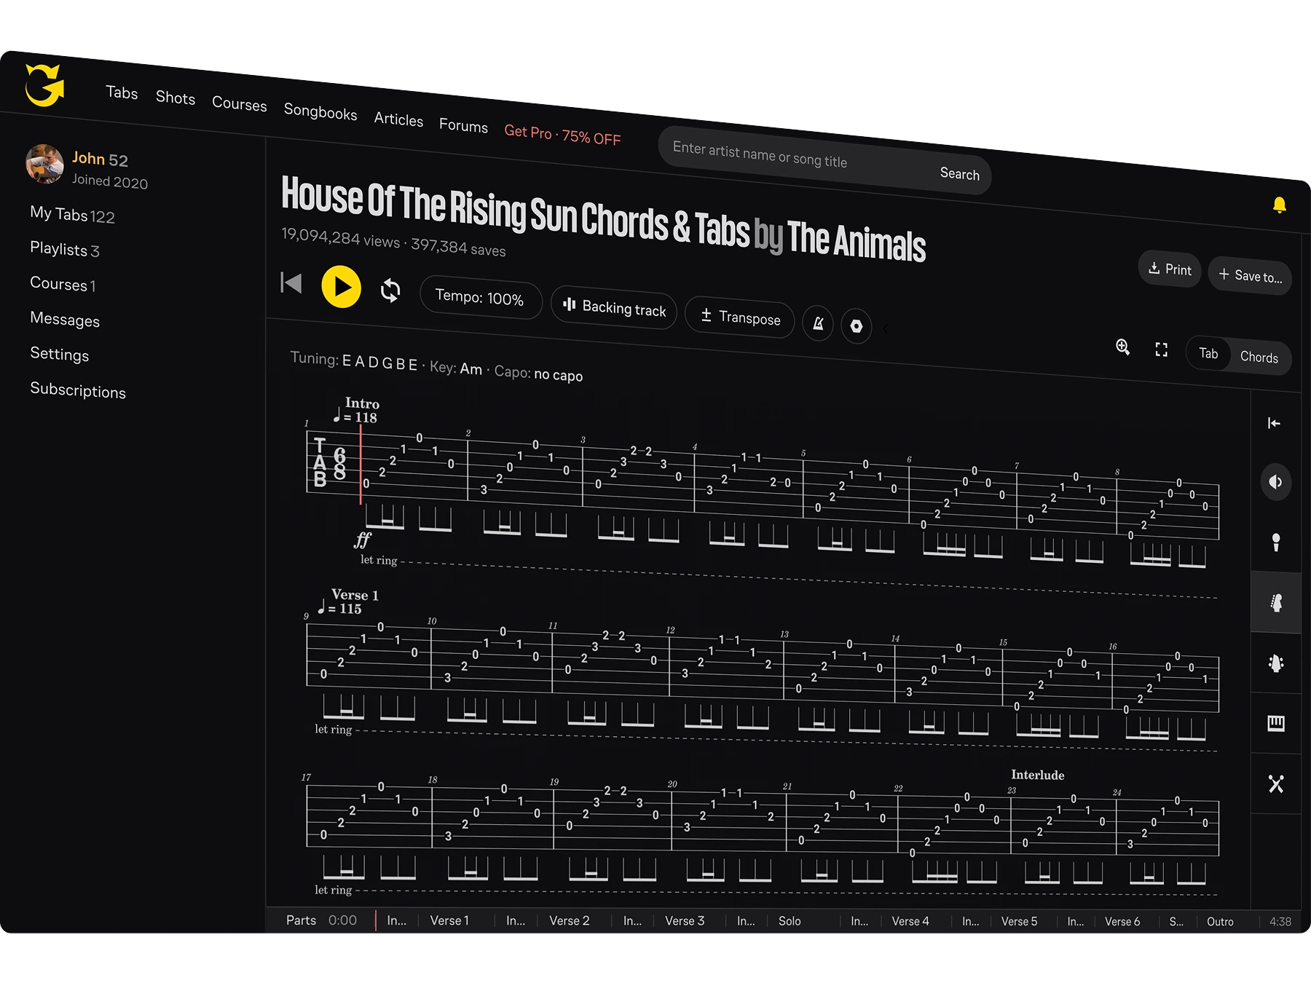Jump to Solo in parts bar

[790, 921]
